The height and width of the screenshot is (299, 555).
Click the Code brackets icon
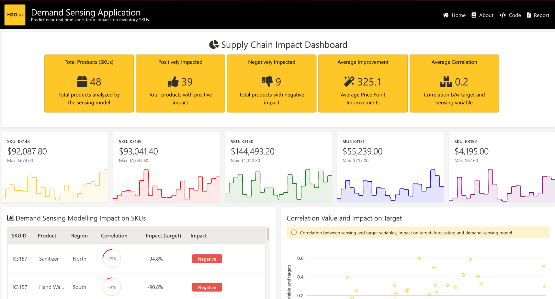click(x=503, y=15)
